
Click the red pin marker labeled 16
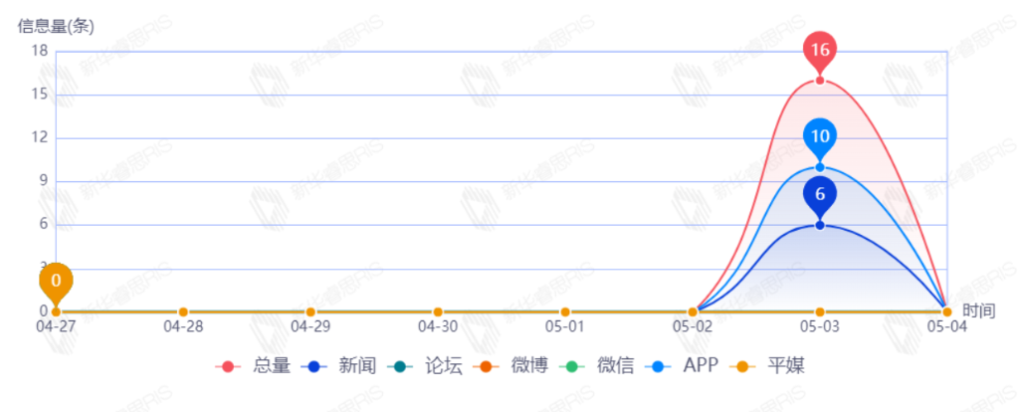point(820,50)
